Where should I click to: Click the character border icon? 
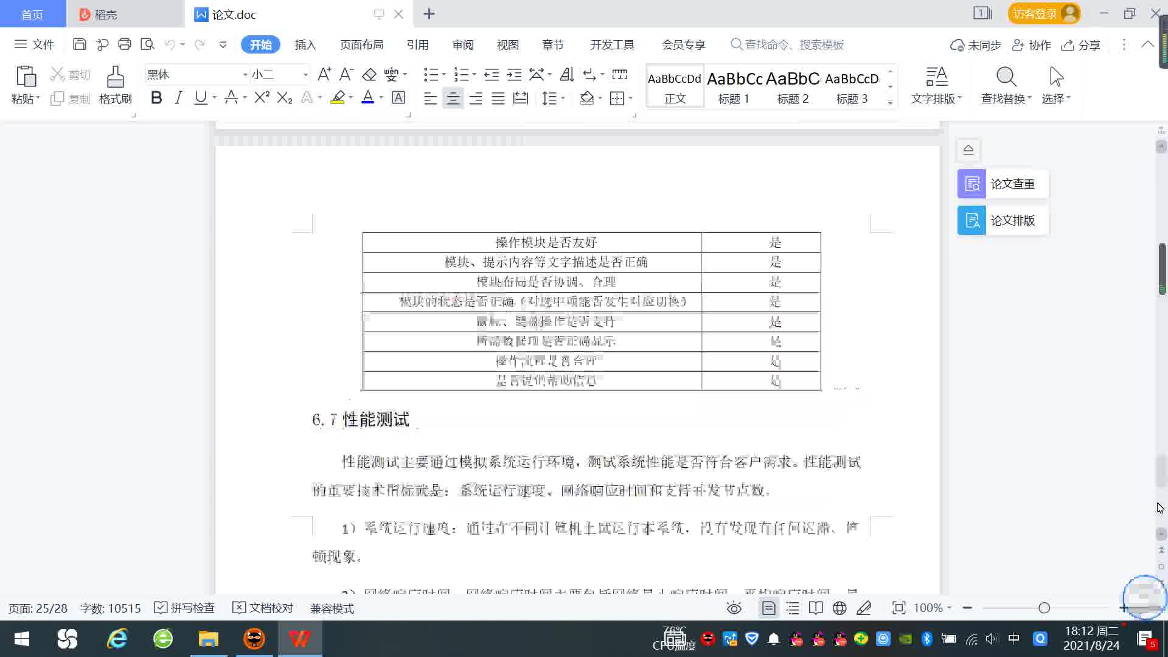tap(398, 97)
